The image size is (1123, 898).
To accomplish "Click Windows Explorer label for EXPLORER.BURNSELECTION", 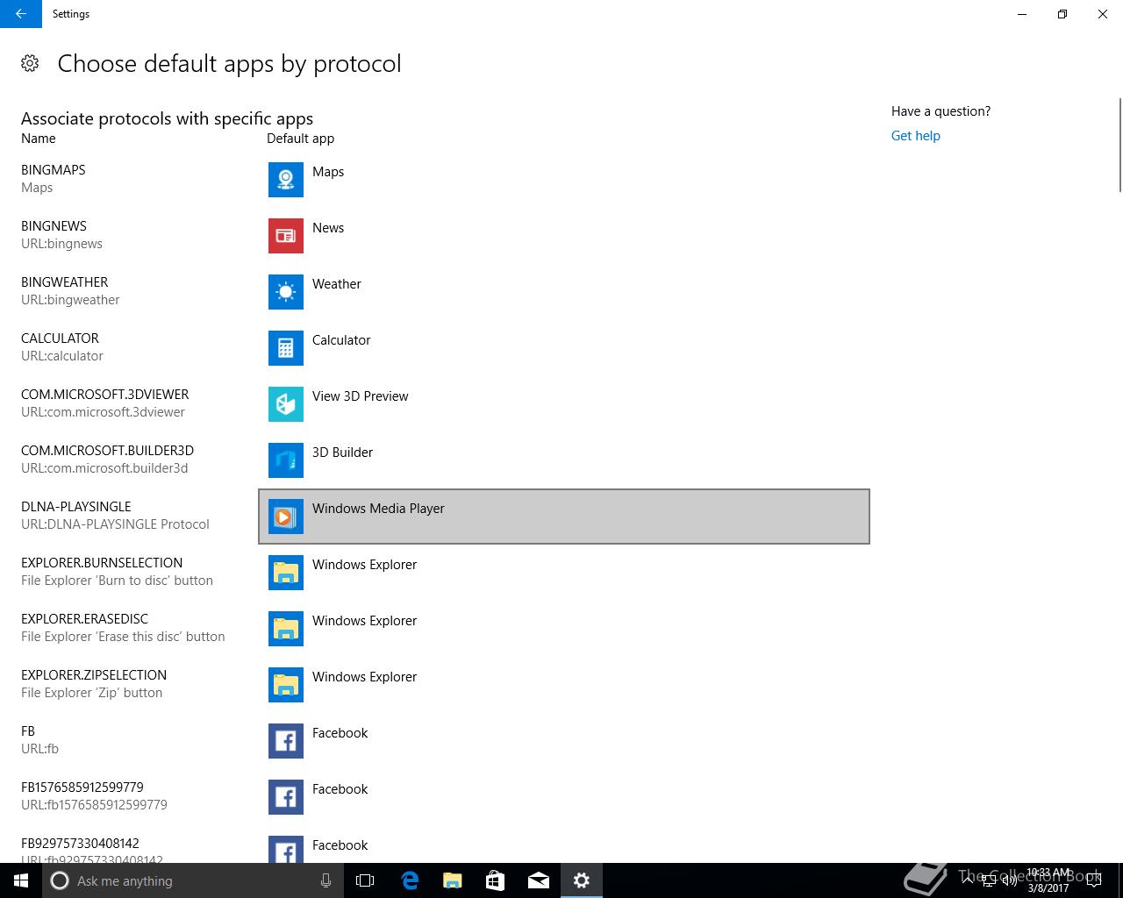I will click(x=364, y=565).
